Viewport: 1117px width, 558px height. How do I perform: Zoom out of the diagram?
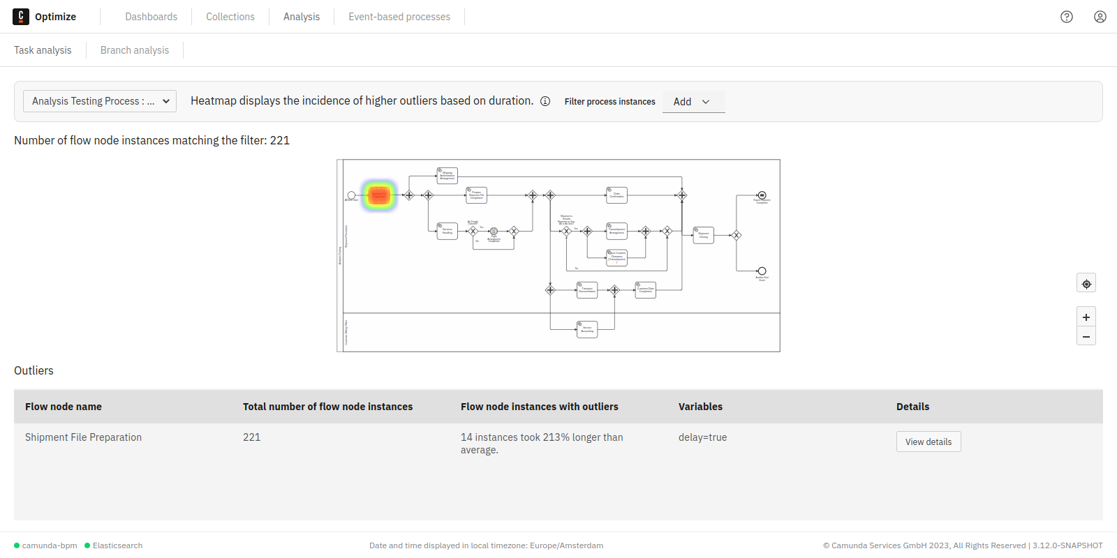[x=1086, y=336]
